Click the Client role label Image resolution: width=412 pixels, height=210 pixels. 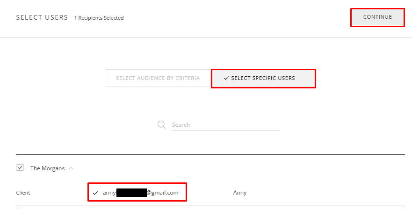[23, 193]
